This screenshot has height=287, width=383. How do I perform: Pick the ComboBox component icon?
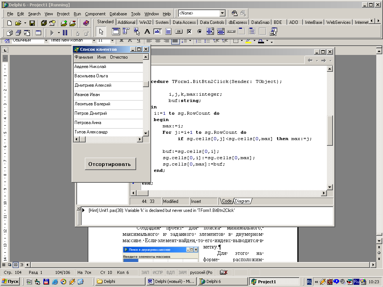click(x=221, y=31)
